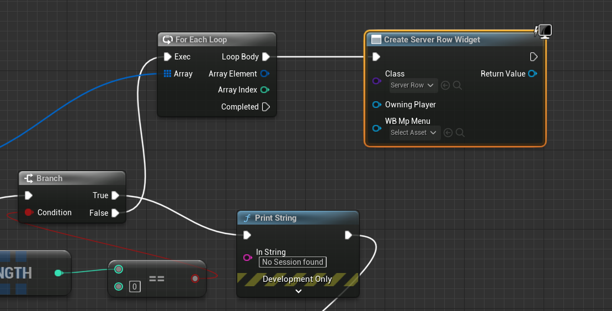
Task: Click the top input pin of equals node
Action: pyautogui.click(x=119, y=269)
